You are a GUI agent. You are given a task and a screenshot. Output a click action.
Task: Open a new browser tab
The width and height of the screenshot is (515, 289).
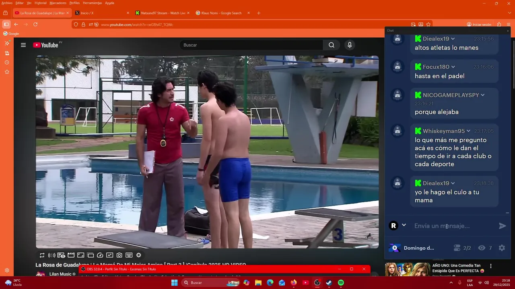(258, 13)
